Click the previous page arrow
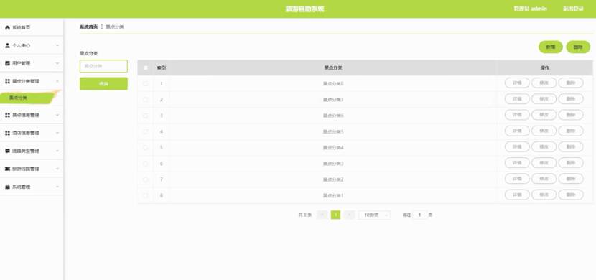The width and height of the screenshot is (596, 280). point(322,215)
